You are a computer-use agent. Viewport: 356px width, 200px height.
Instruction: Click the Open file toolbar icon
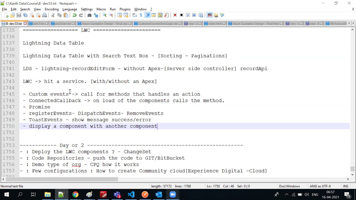pos(13,15)
